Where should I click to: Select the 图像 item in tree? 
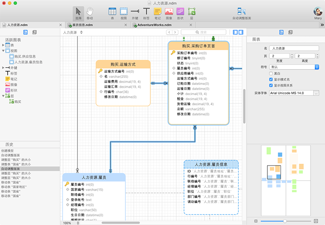pyautogui.click(x=11, y=84)
